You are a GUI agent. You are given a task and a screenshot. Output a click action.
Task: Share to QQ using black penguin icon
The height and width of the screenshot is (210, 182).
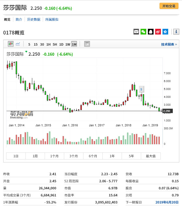[151, 32]
